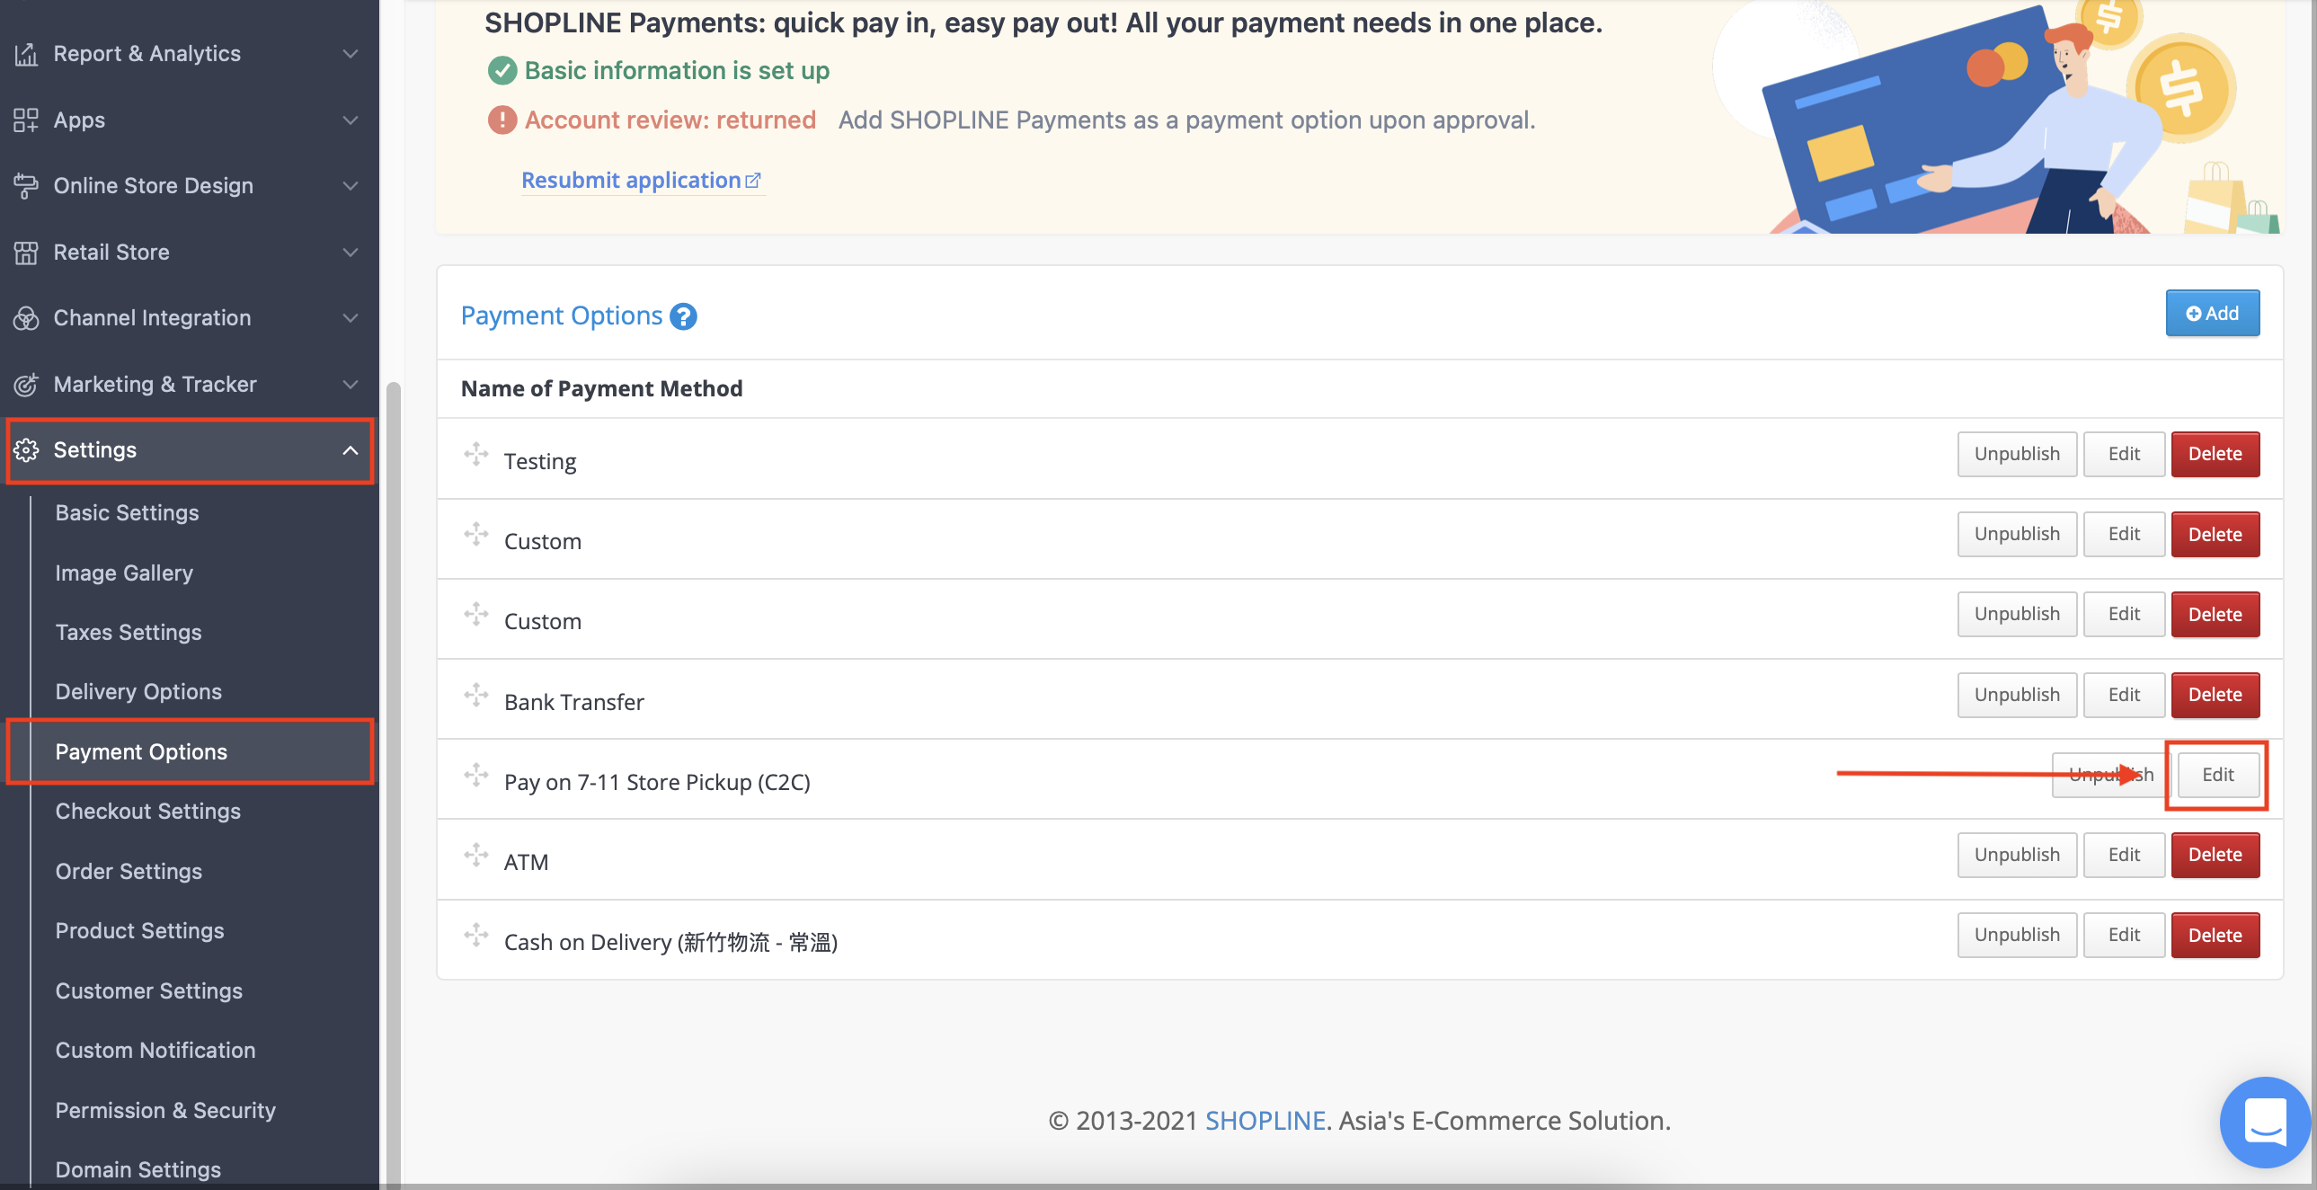
Task: Open Domain Settings submenu item
Action: click(138, 1169)
